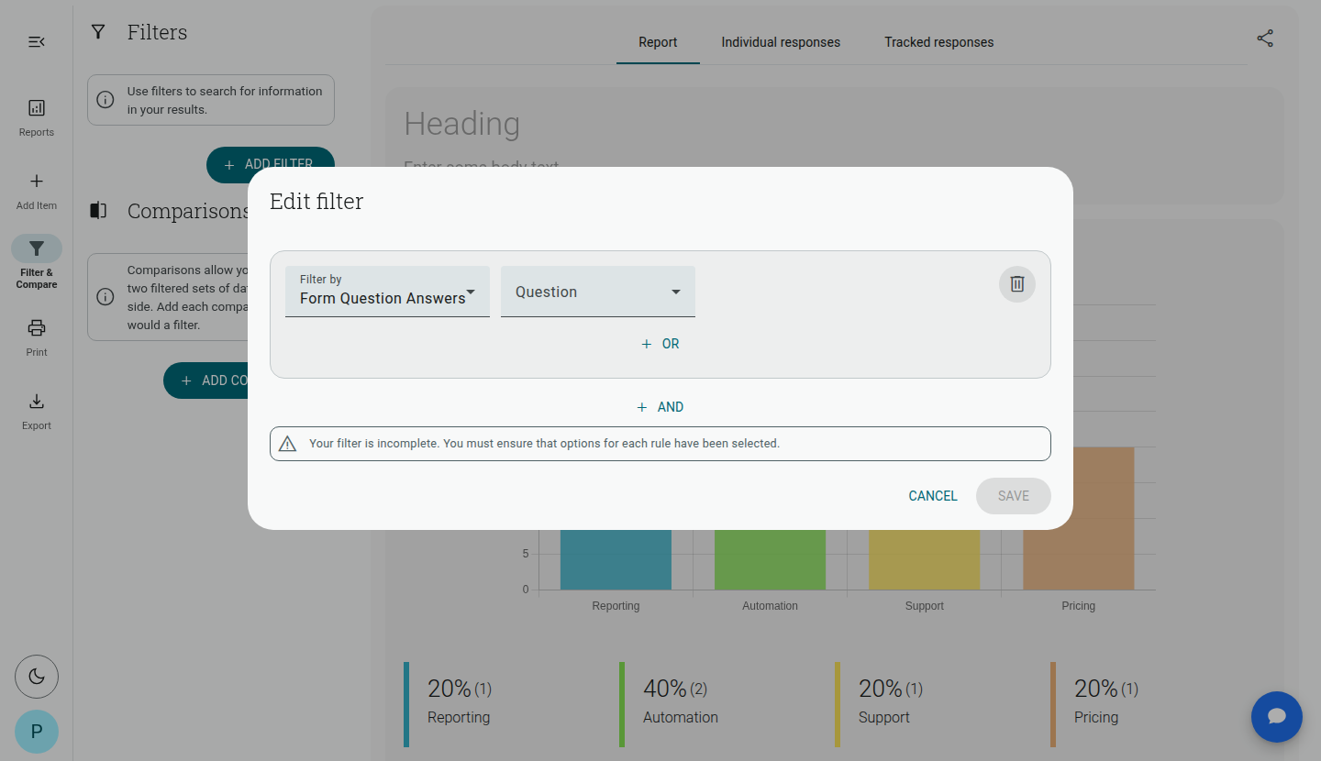Switch to Tracked responses tab

[x=939, y=42]
